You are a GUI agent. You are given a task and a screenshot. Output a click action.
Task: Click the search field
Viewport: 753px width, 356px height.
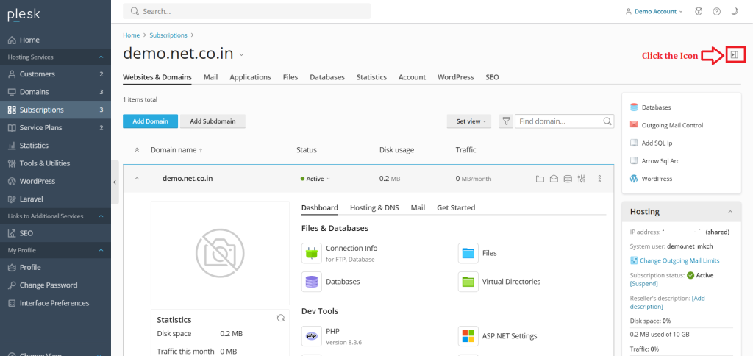coord(247,11)
